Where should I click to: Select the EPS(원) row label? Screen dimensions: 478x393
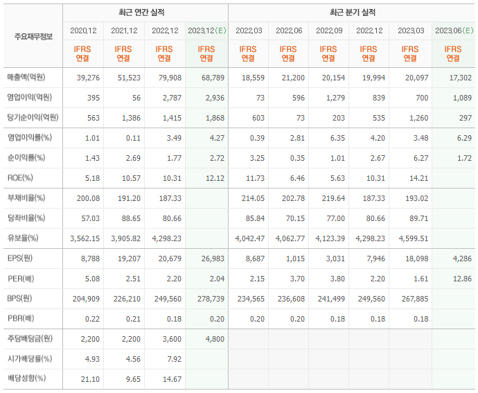point(20,259)
